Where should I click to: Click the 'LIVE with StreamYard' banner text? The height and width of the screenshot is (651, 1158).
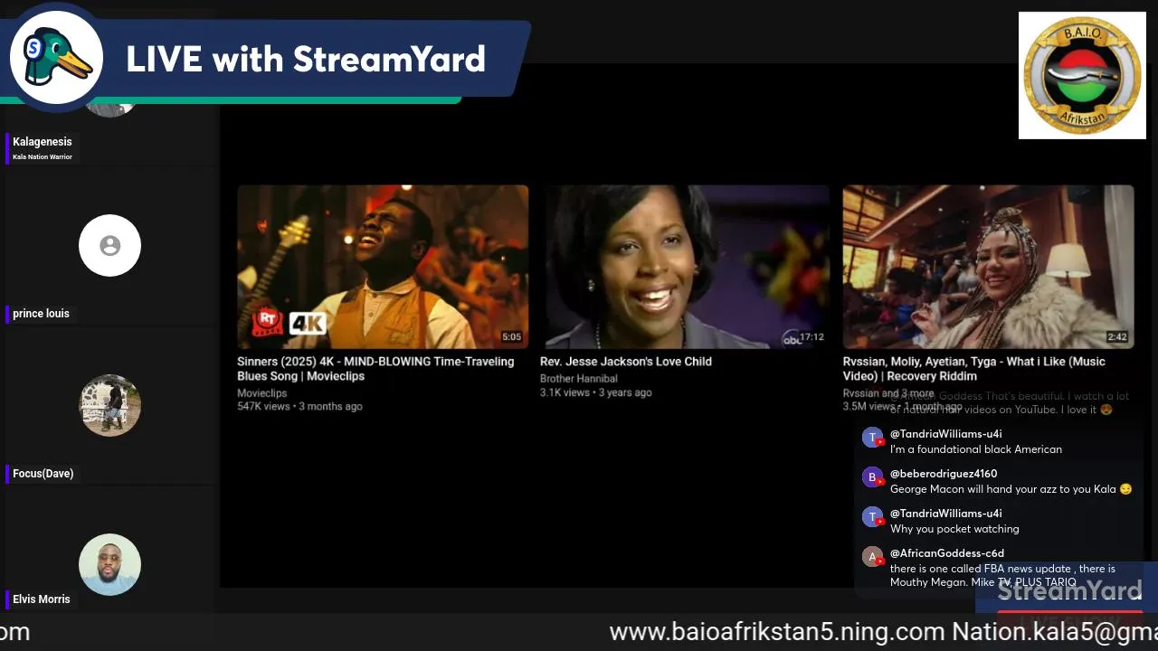pos(306,60)
